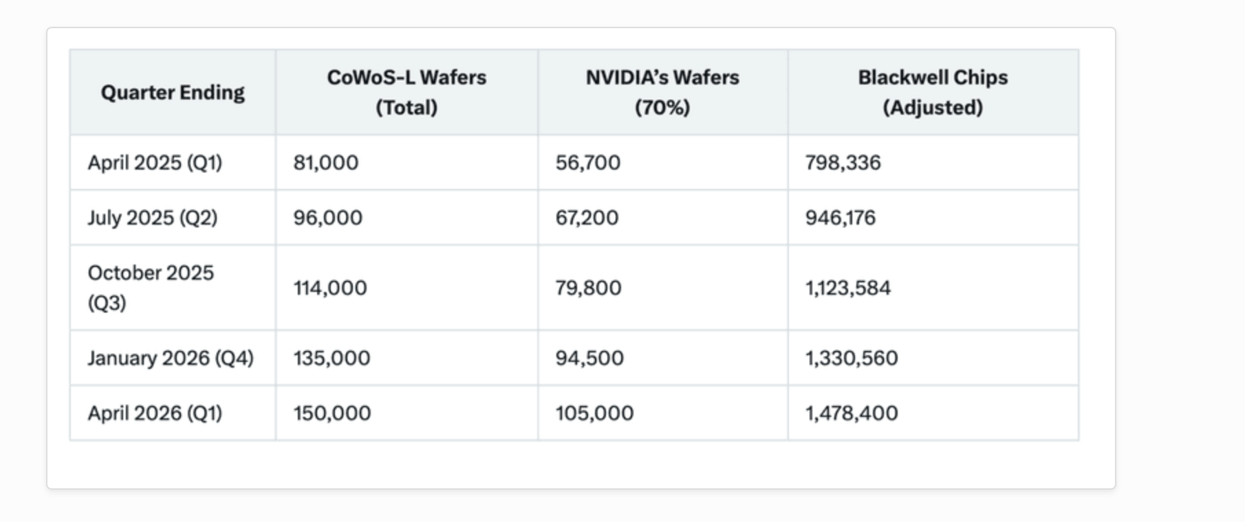
Task: Click the NVIDIA's Wafers (70%) header
Action: click(662, 93)
